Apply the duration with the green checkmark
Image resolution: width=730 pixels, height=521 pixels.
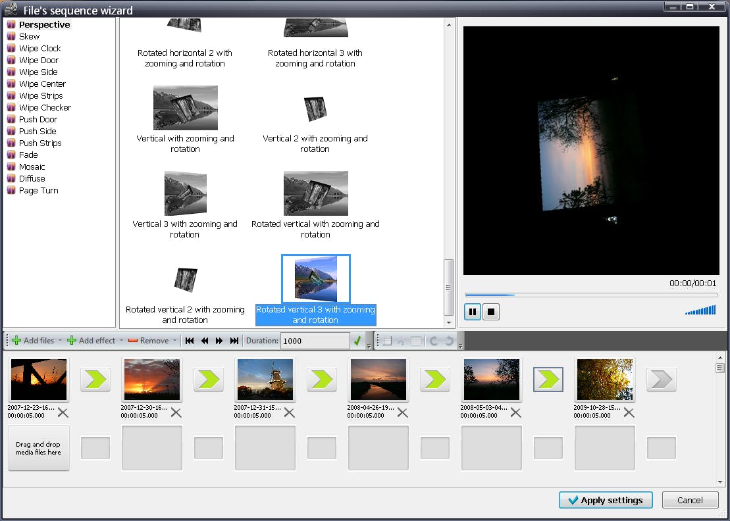coord(359,341)
